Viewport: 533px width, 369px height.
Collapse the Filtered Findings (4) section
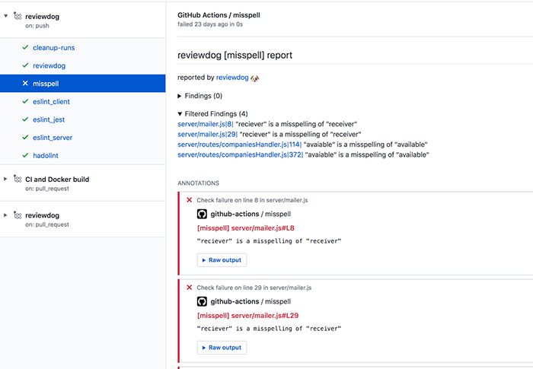pyautogui.click(x=180, y=114)
